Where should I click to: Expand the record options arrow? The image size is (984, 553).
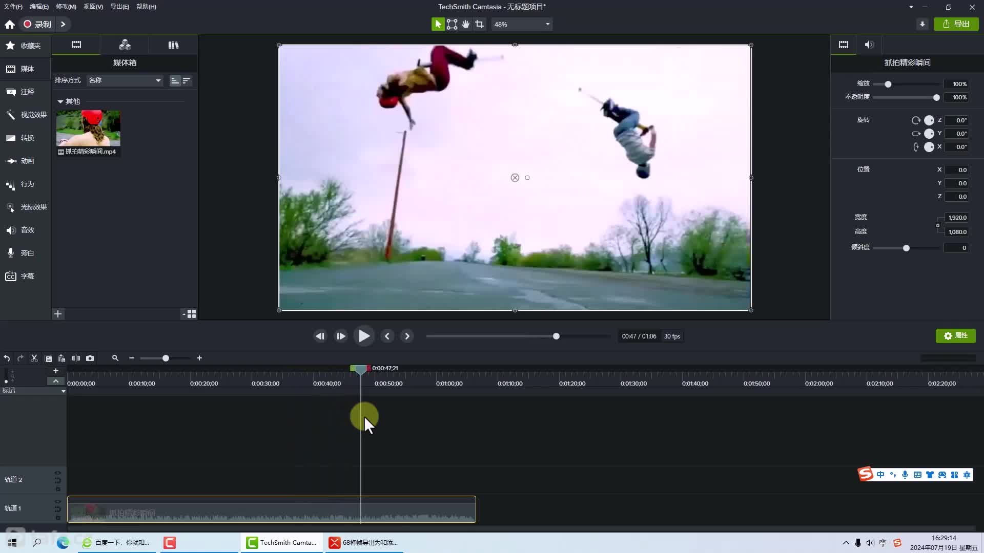[x=63, y=24]
